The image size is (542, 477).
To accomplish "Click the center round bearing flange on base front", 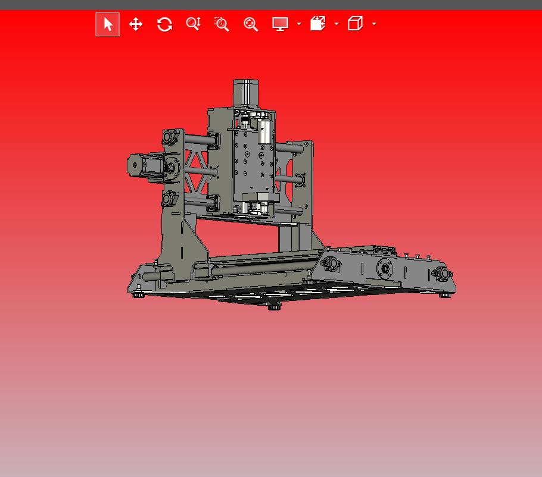I will coord(385,270).
